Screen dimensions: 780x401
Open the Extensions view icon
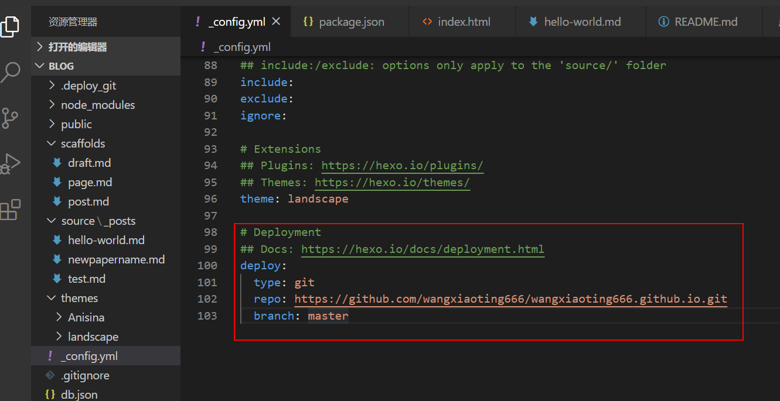coord(11,210)
